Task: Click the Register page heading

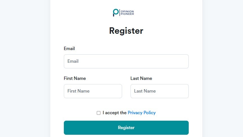Action: click(x=126, y=31)
